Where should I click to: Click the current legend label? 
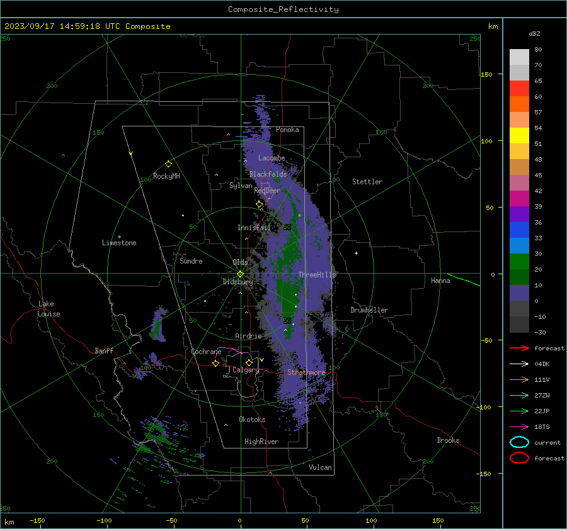pos(547,443)
